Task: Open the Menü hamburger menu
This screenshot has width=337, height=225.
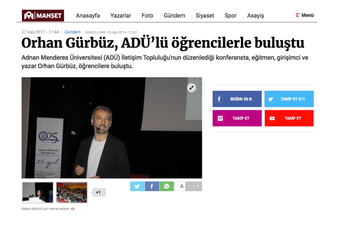Action: [x=305, y=15]
